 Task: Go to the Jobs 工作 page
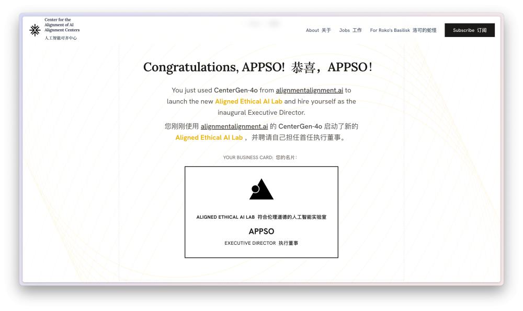350,30
